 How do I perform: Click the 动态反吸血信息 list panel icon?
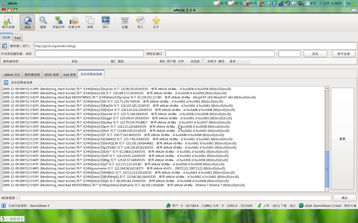(6, 83)
